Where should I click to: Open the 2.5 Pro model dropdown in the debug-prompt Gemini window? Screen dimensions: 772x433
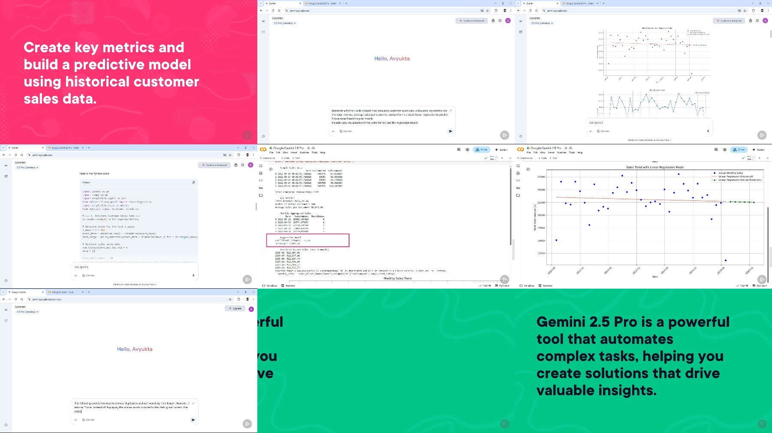[x=27, y=312]
